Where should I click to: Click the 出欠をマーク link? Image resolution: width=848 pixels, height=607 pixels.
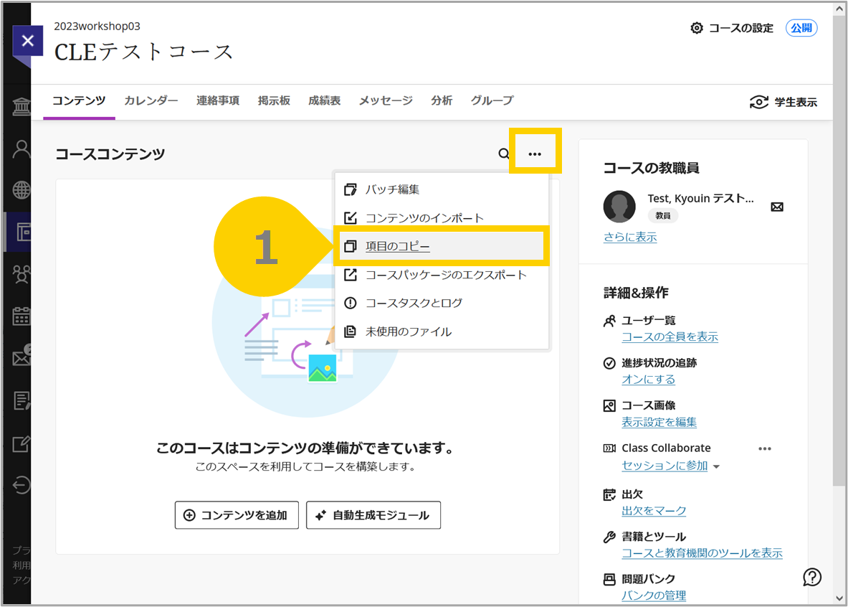coord(653,511)
